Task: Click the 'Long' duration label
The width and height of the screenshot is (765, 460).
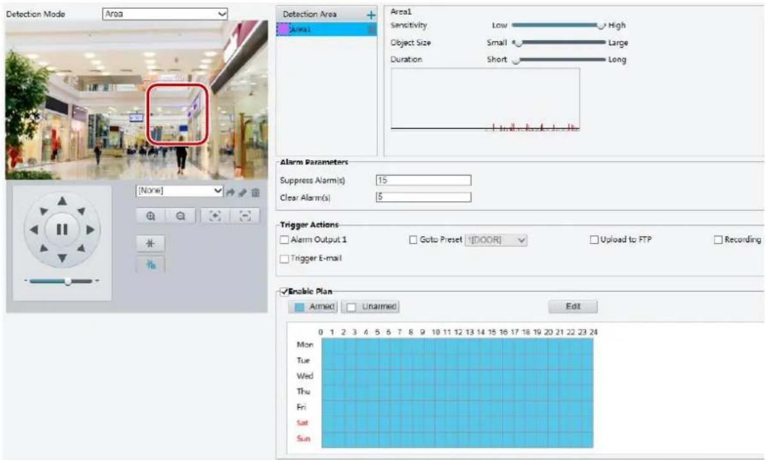Action: (617, 60)
